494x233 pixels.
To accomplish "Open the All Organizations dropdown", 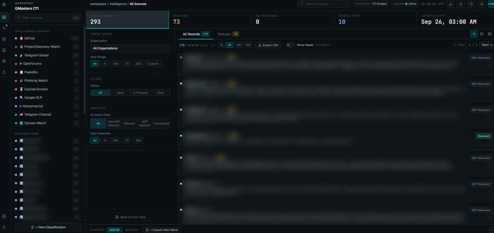I will (130, 48).
